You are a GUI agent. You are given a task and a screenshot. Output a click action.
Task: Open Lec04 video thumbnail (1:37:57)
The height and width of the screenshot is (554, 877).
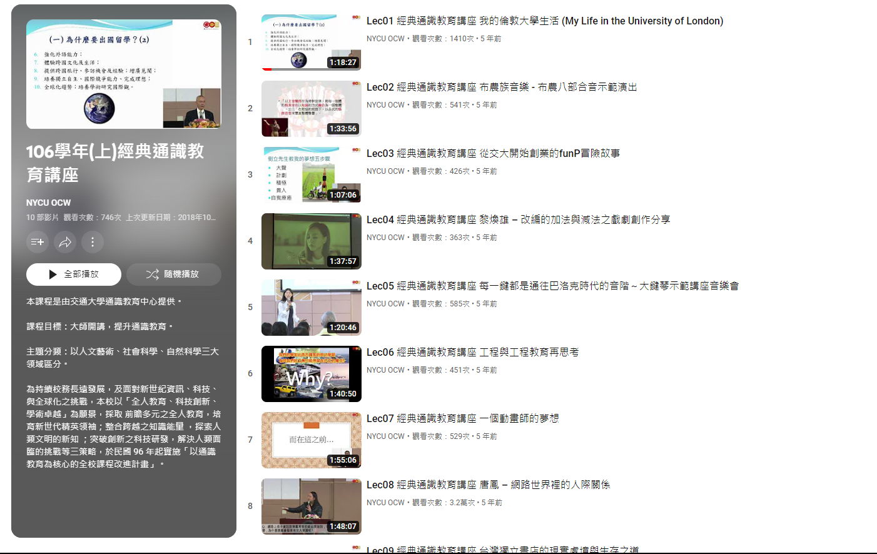point(312,241)
